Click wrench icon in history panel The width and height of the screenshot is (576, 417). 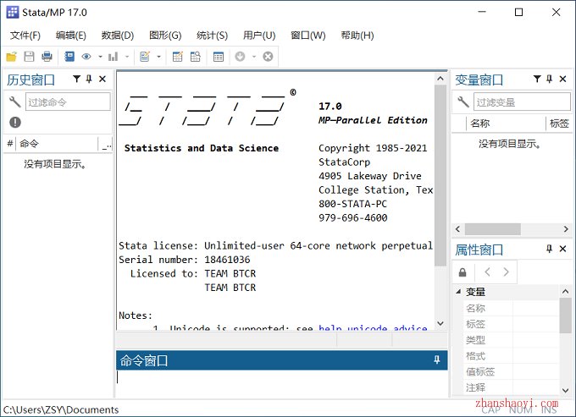pyautogui.click(x=14, y=102)
